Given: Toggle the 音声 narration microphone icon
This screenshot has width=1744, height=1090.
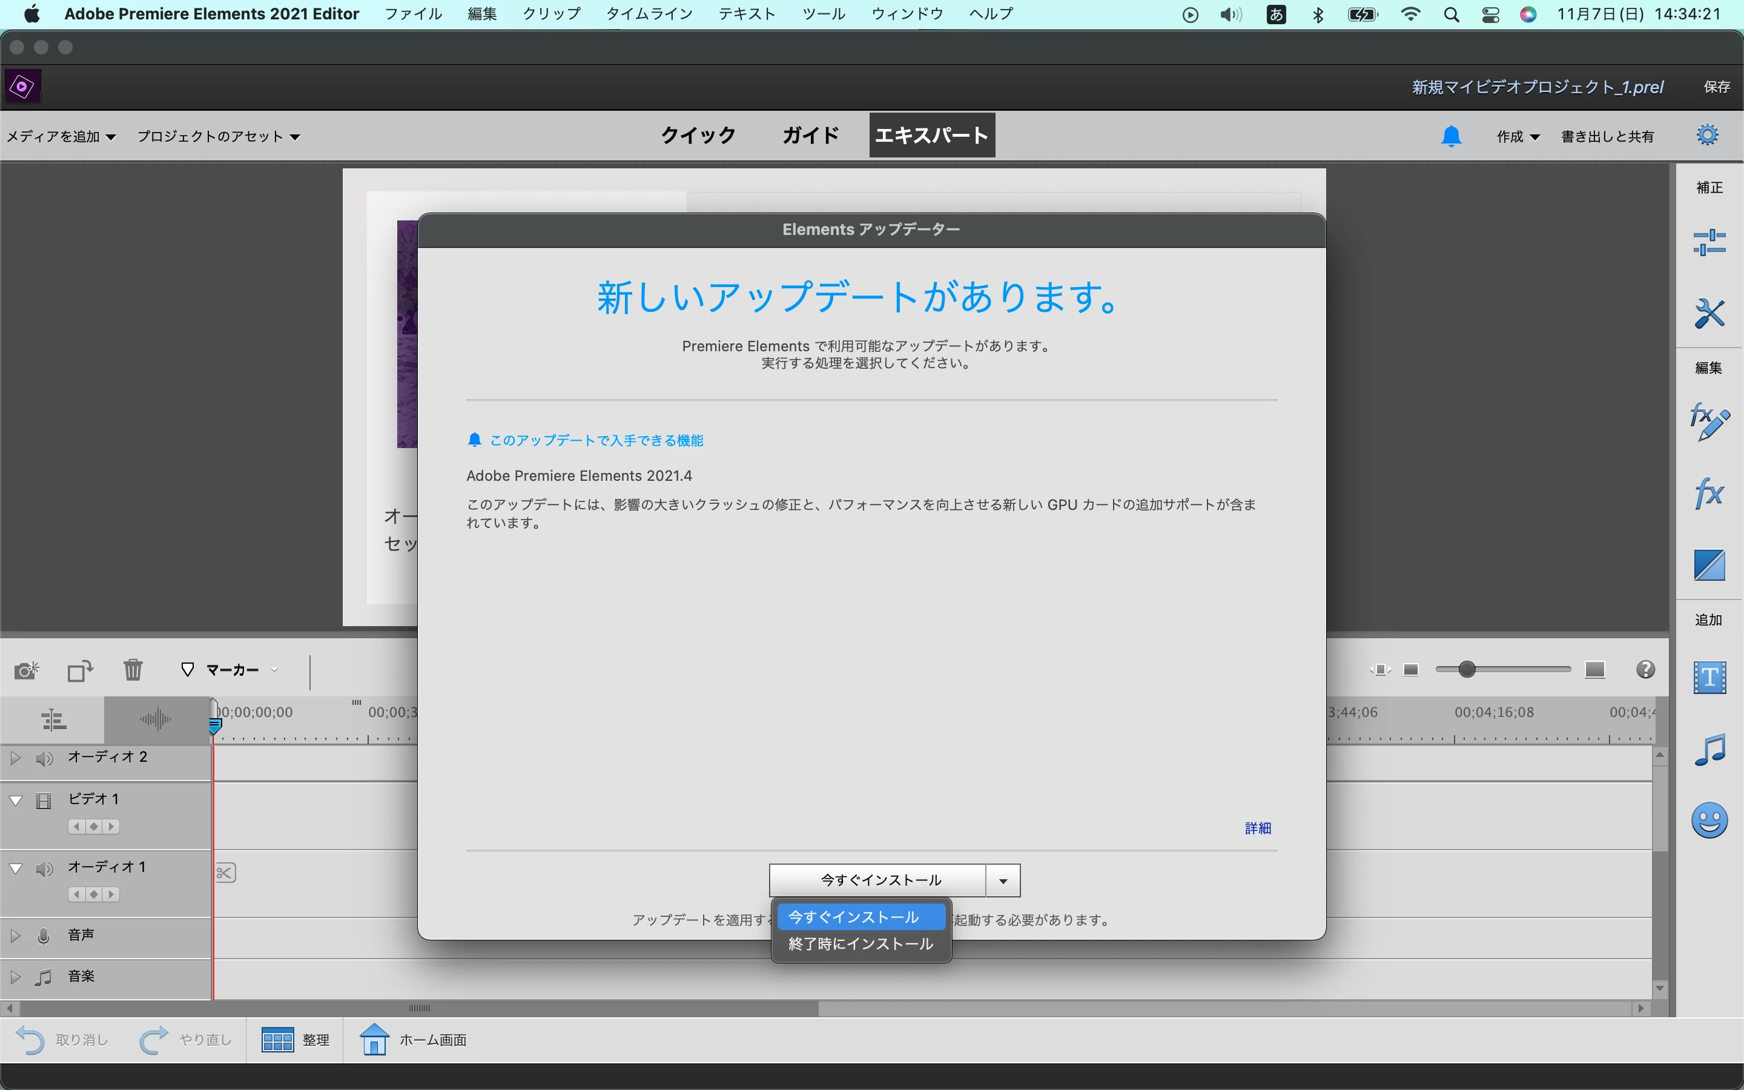Looking at the screenshot, I should tap(43, 936).
